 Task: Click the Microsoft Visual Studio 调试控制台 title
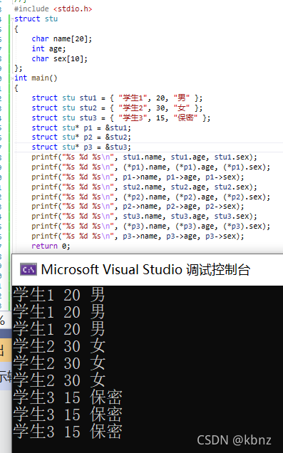pyautogui.click(x=145, y=269)
